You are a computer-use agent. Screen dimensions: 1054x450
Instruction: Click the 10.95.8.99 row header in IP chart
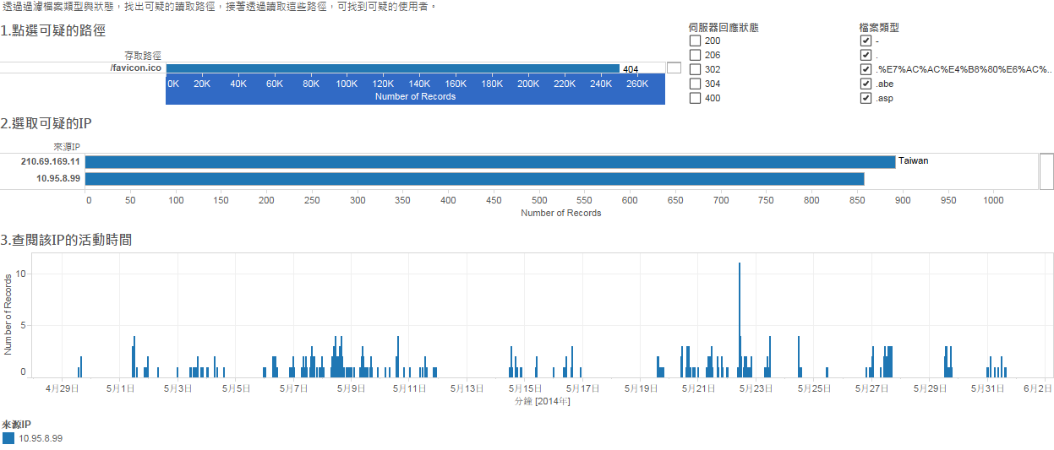pos(58,179)
